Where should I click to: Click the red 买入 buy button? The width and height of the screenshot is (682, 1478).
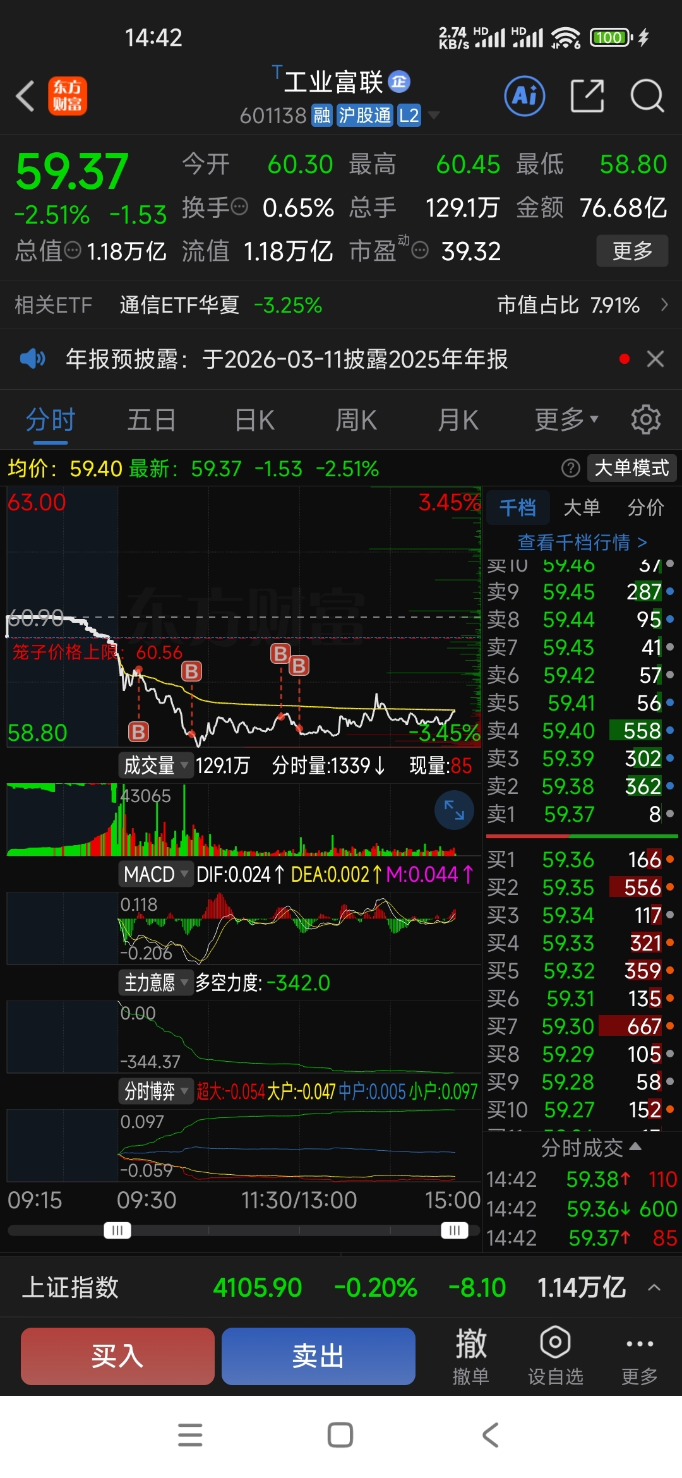tap(117, 1356)
